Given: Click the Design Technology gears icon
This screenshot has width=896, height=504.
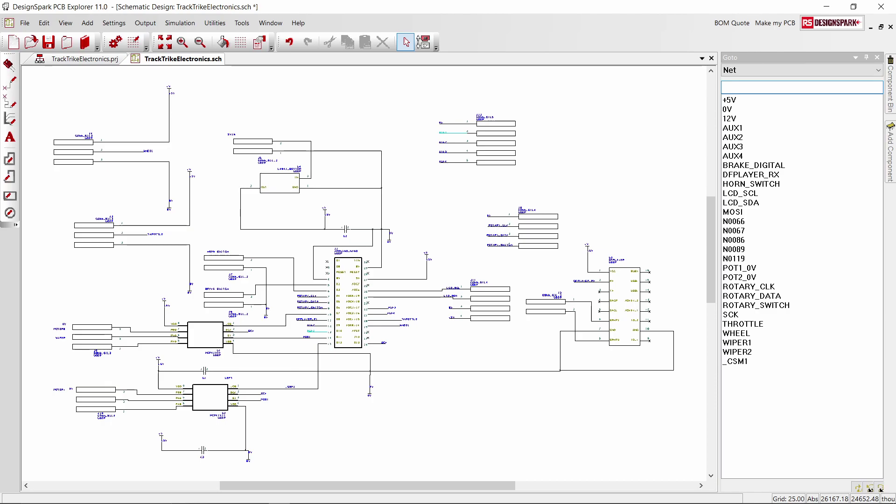Looking at the screenshot, I should [x=115, y=42].
